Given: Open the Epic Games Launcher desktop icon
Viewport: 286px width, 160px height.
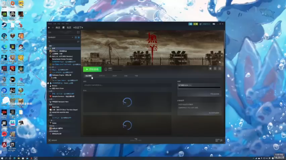Looking at the screenshot, I should coord(13,146).
